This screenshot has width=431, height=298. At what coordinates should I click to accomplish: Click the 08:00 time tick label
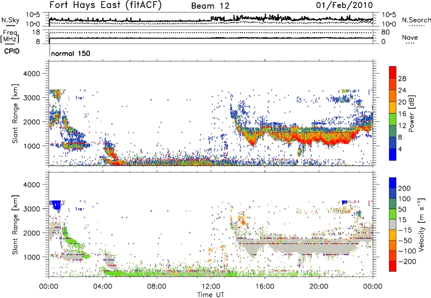click(157, 287)
